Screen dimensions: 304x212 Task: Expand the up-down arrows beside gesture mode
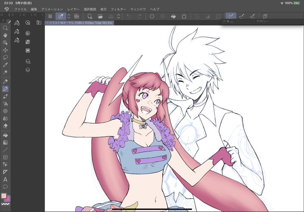tap(69, 16)
